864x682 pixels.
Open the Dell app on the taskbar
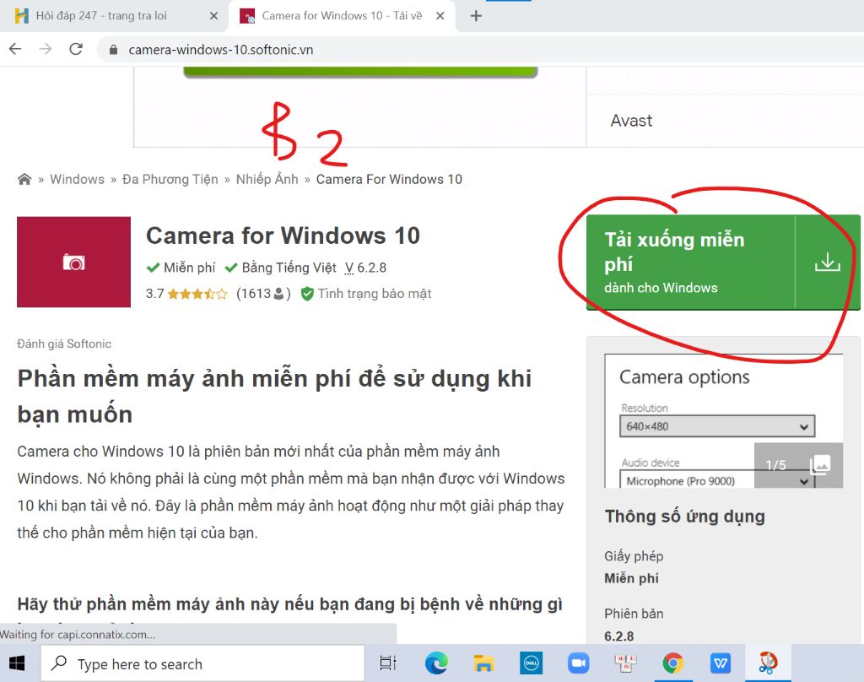532,663
